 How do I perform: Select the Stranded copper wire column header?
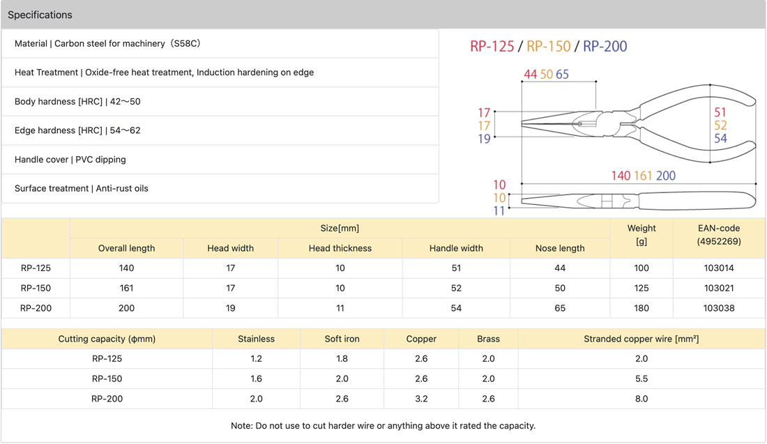[641, 339]
